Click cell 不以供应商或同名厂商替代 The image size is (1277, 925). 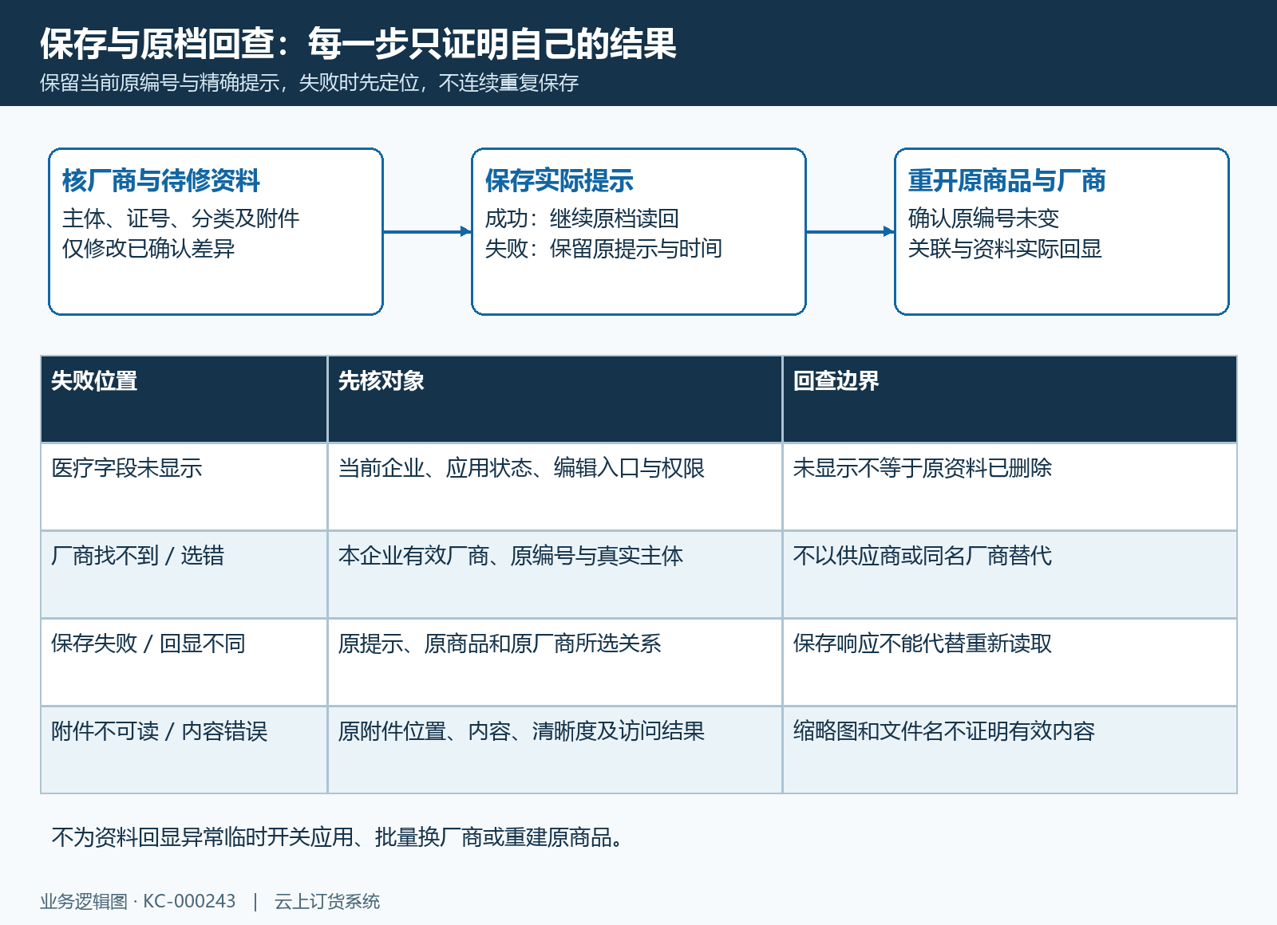(x=1010, y=574)
